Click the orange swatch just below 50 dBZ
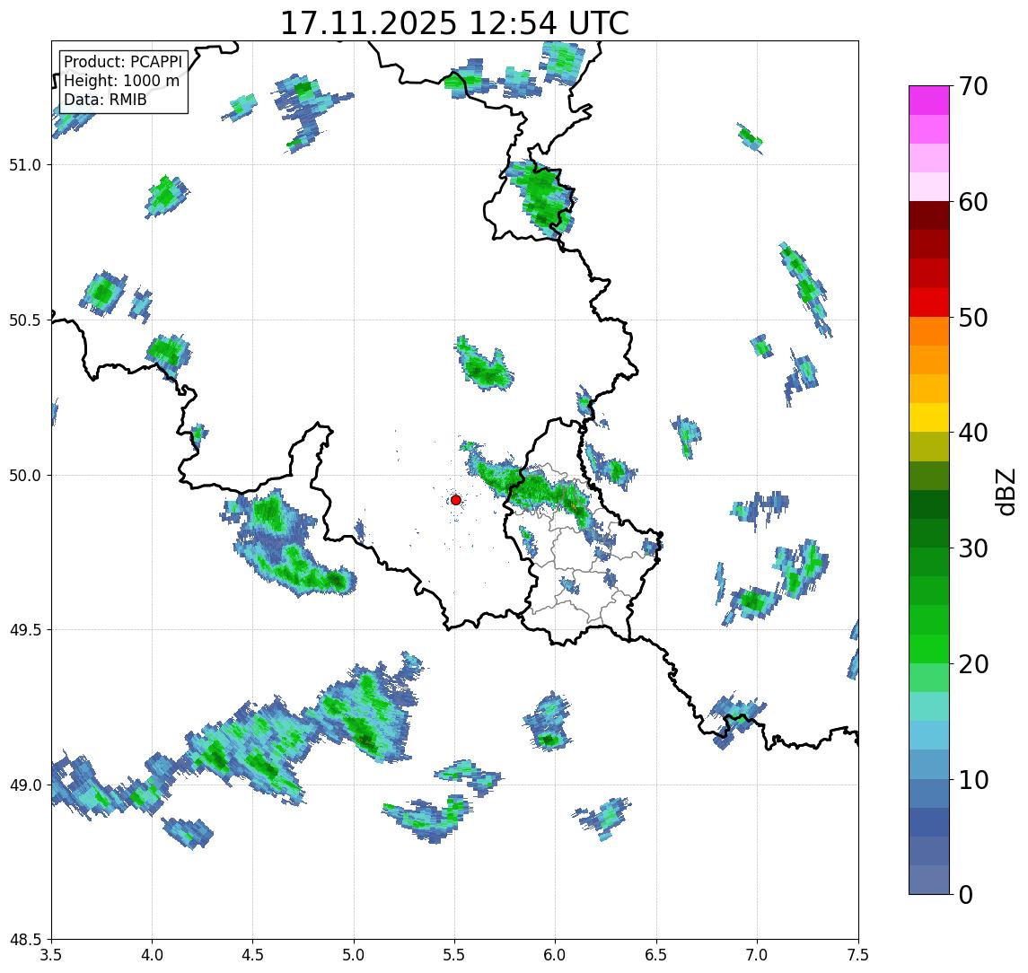 [929, 331]
